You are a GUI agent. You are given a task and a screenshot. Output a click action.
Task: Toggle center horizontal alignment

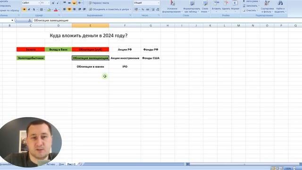69,9
